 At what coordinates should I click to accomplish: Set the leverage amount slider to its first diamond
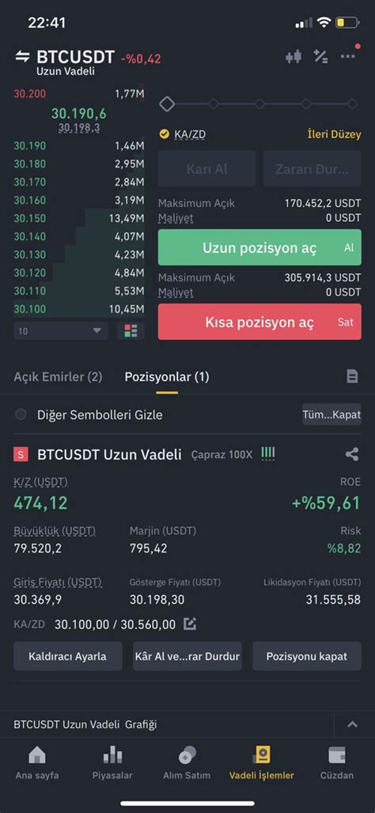pos(167,105)
